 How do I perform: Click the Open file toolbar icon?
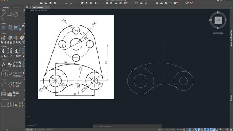pos(46,3)
